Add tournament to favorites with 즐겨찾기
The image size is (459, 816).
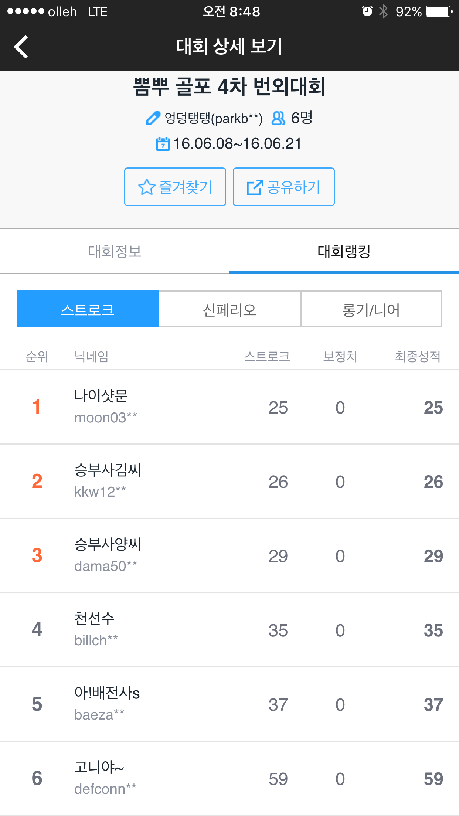coord(175,187)
